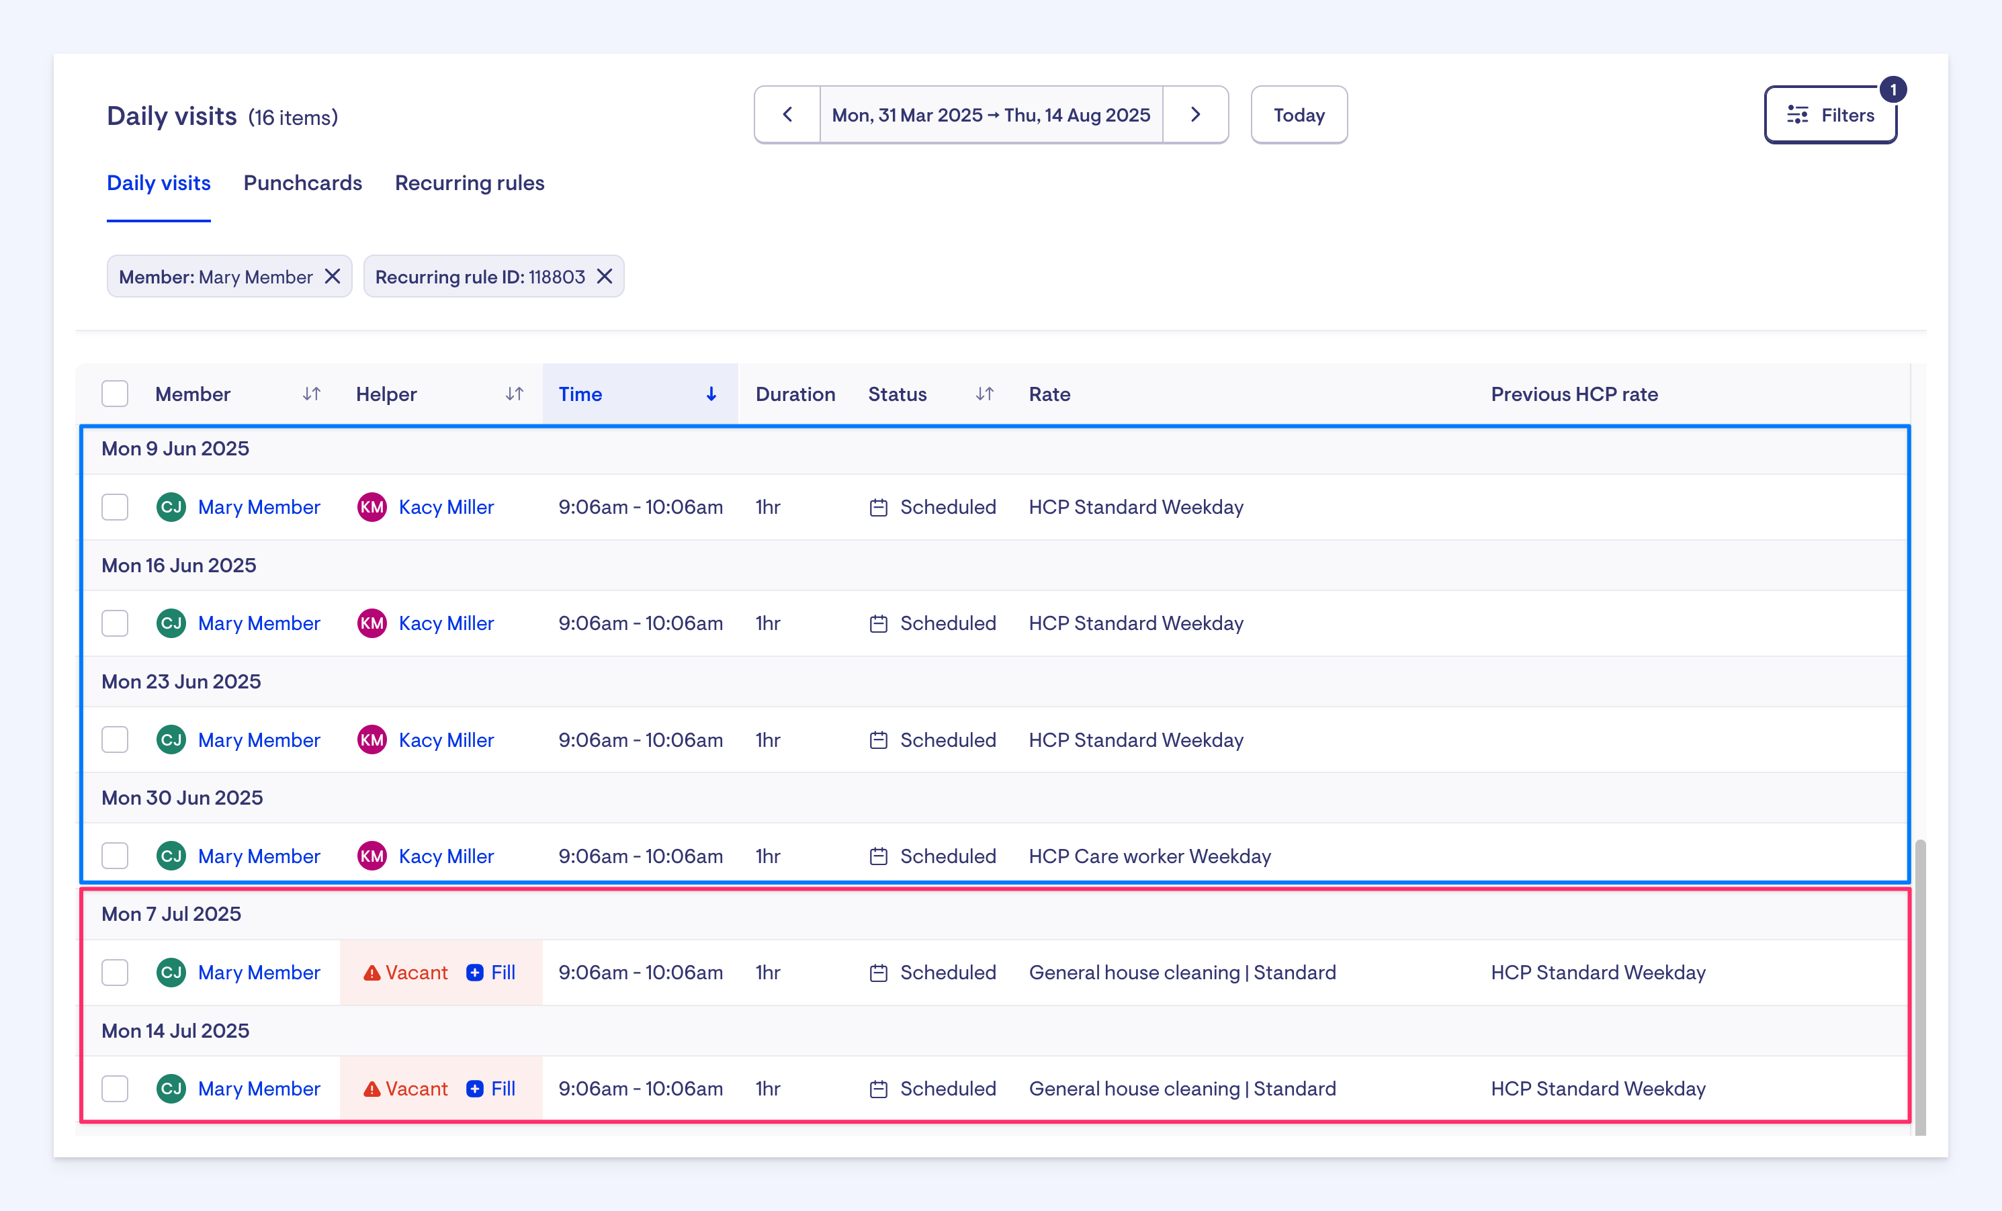The height and width of the screenshot is (1211, 2002).
Task: Open Mary Member link in Mon 23 Jun row
Action: pyautogui.click(x=259, y=740)
